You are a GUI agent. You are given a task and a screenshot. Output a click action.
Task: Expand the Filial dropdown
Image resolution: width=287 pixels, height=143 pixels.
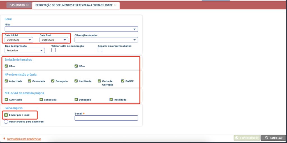(x=135, y=29)
